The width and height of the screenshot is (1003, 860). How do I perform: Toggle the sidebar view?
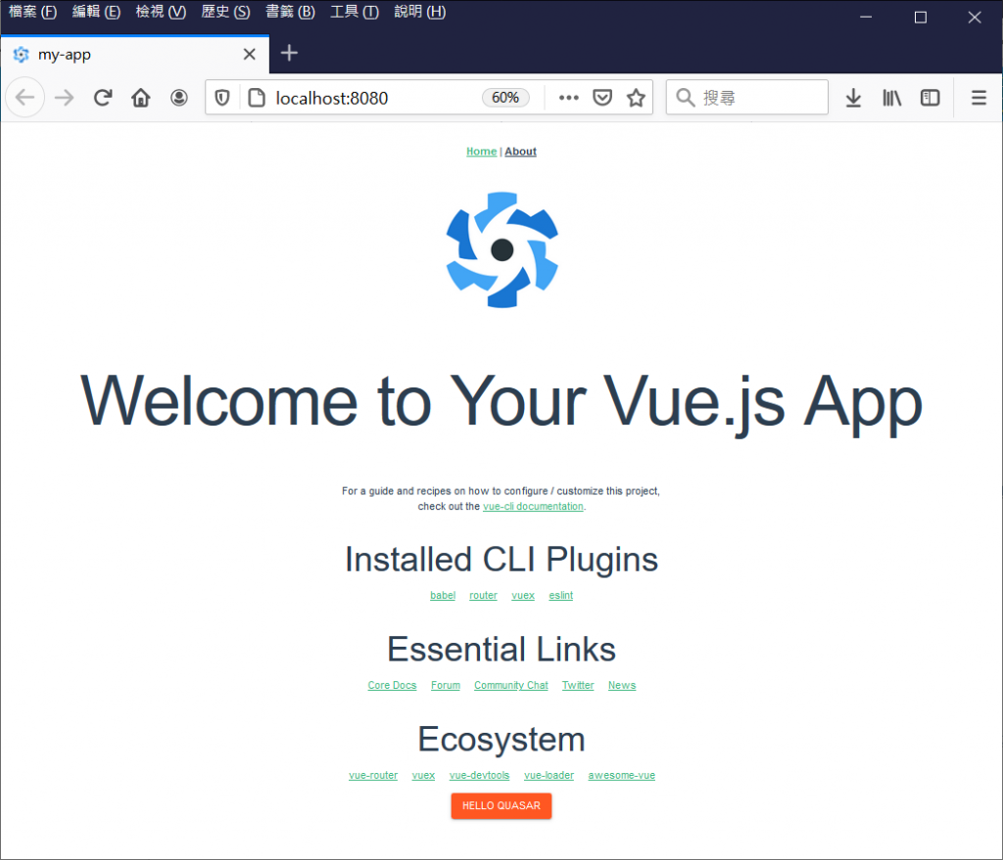coord(931,98)
